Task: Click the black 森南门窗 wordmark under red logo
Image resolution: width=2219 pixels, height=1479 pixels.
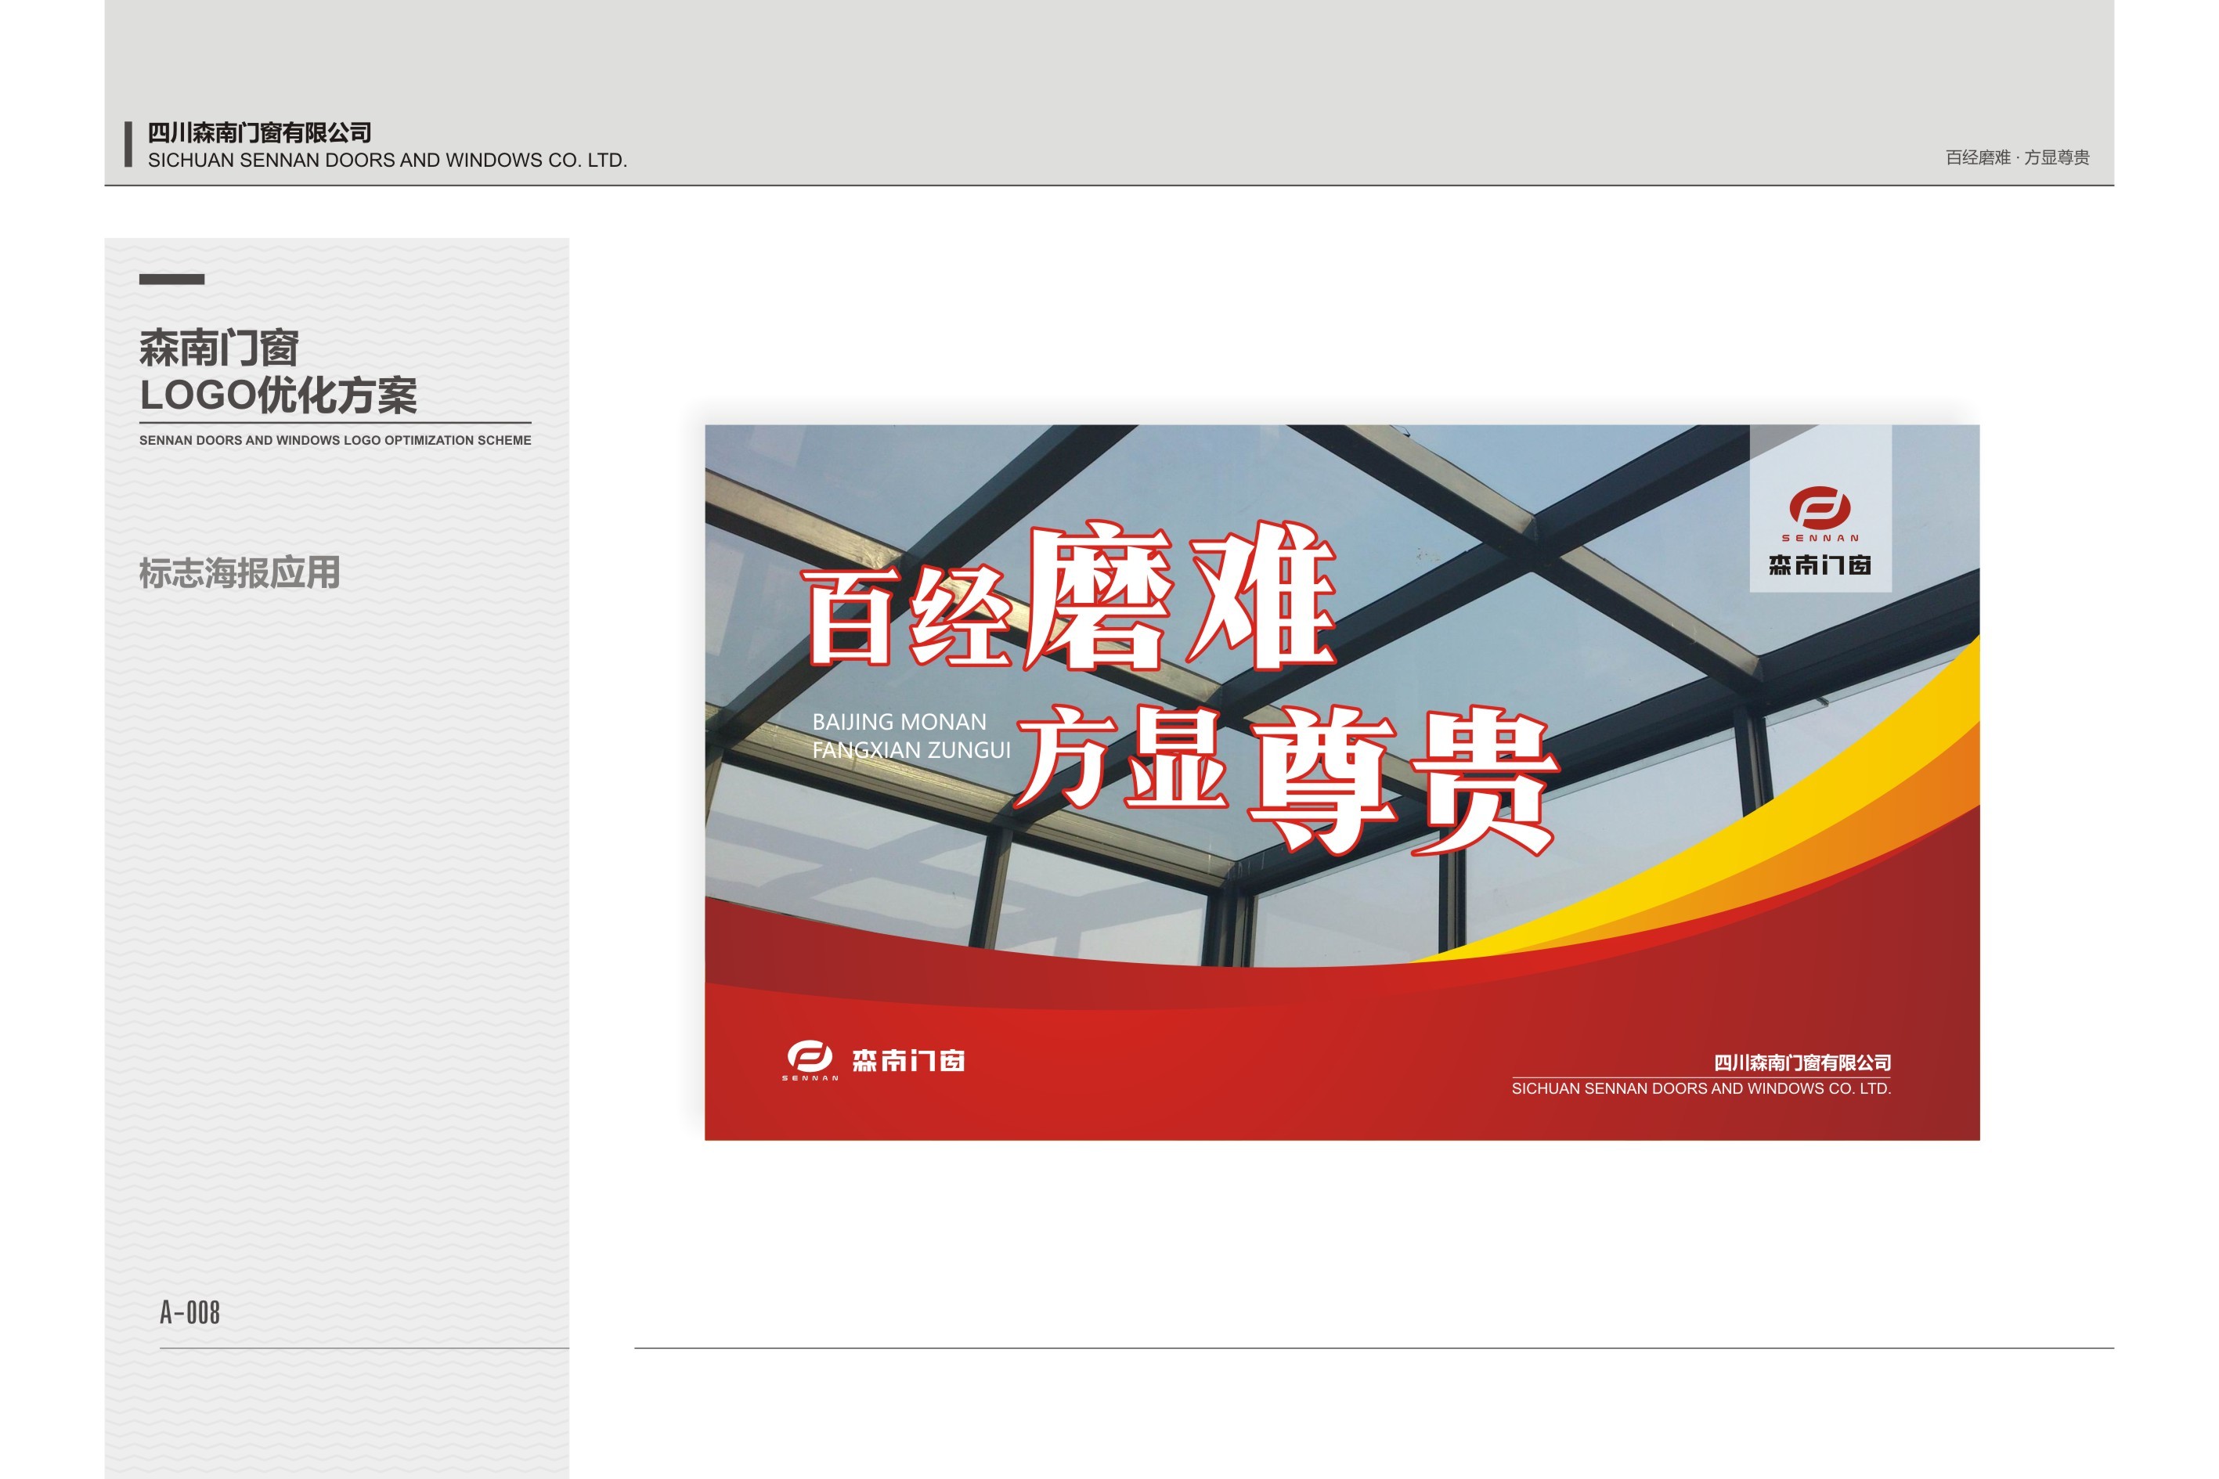Action: pyautogui.click(x=1819, y=565)
